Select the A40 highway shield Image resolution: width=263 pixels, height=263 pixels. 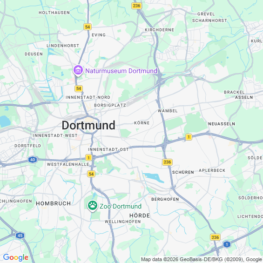pyautogui.click(x=33, y=160)
